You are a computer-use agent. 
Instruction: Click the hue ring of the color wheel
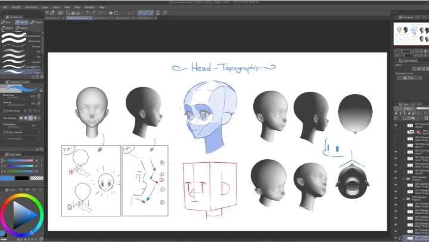[22, 196]
